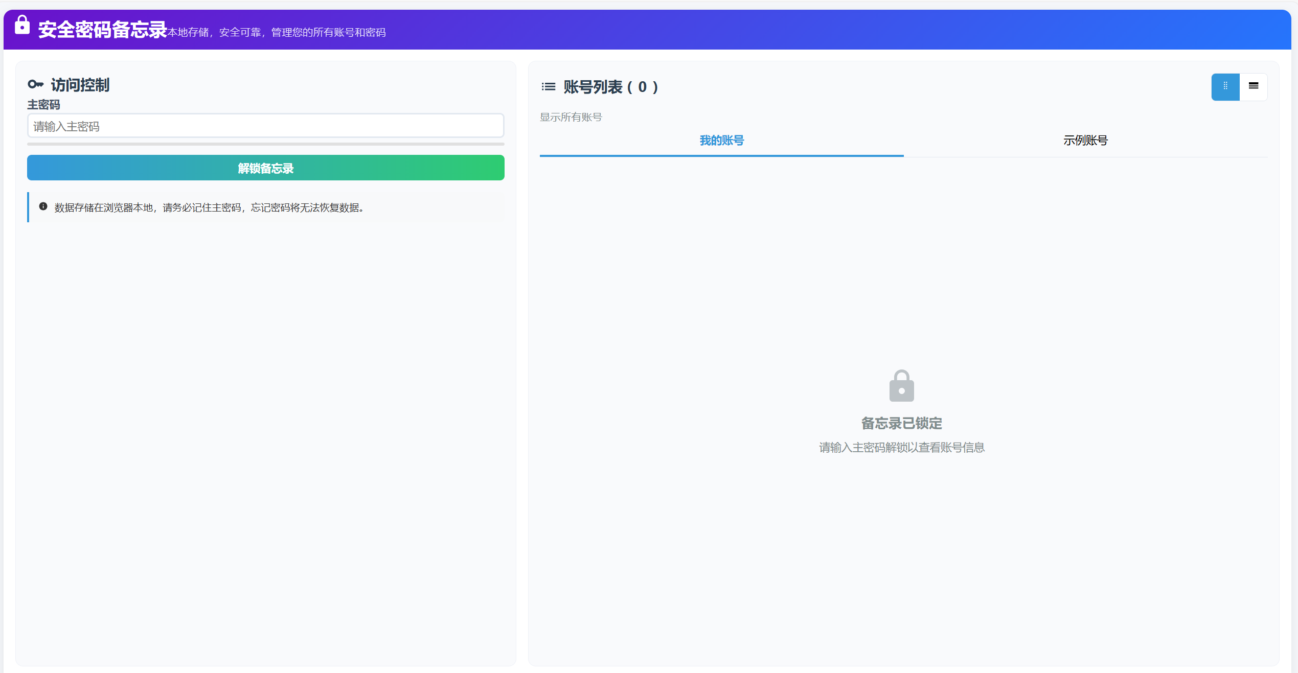Click the key icon beside 访问控制

36,84
